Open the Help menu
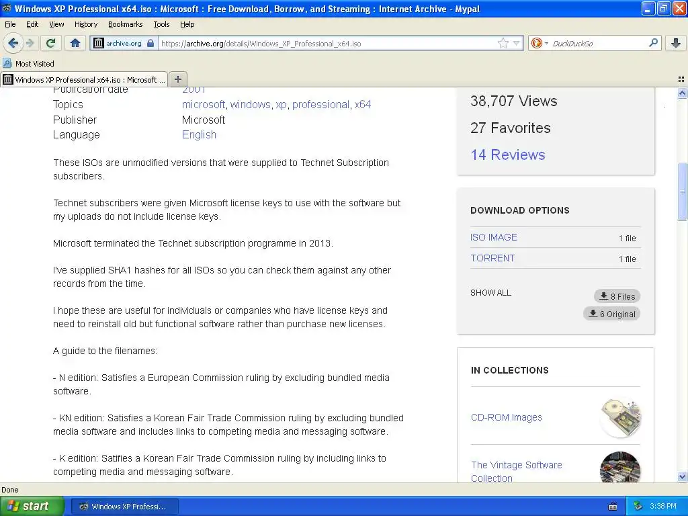 pyautogui.click(x=187, y=24)
